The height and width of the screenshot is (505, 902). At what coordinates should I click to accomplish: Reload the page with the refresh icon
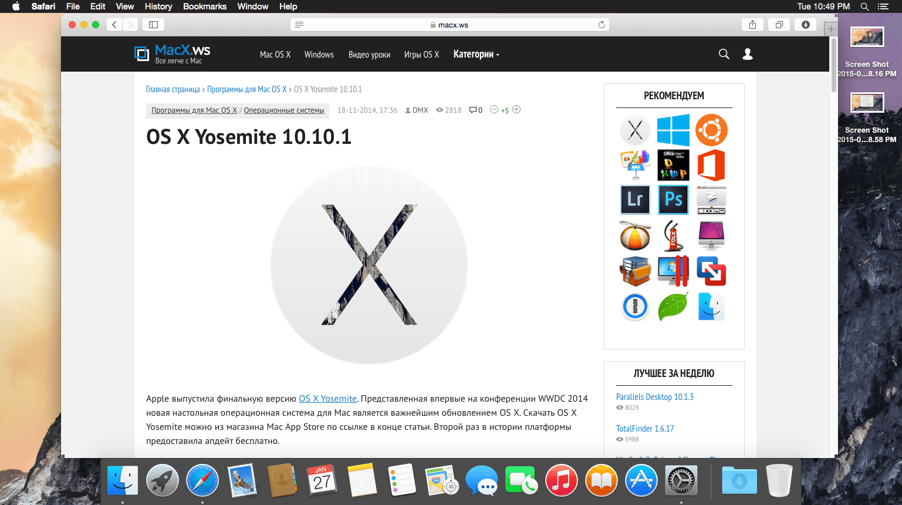[x=602, y=25]
